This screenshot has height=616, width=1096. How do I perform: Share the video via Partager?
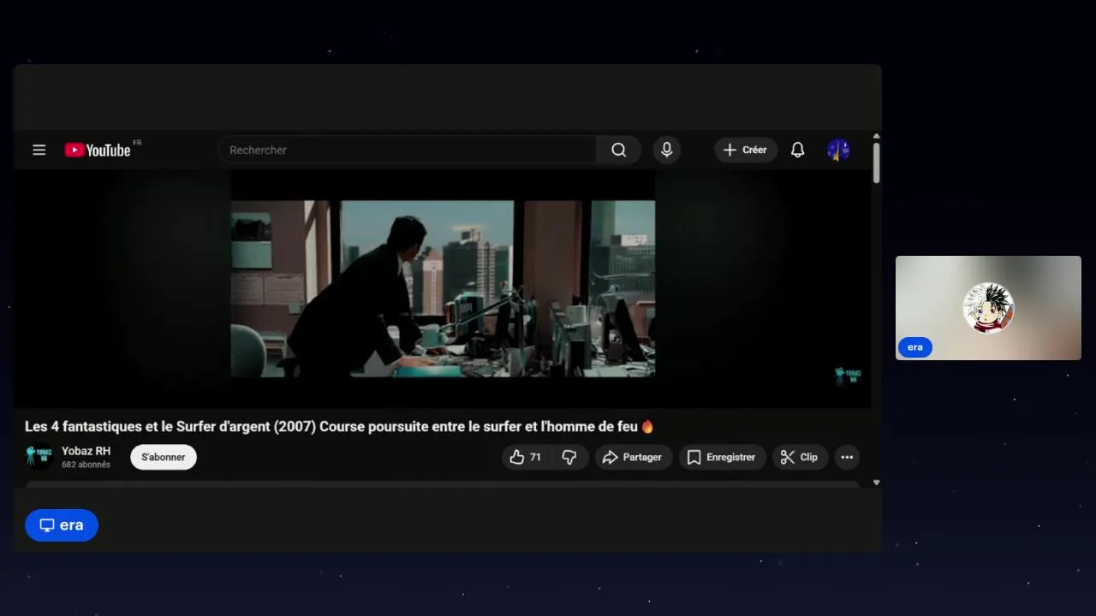point(633,457)
